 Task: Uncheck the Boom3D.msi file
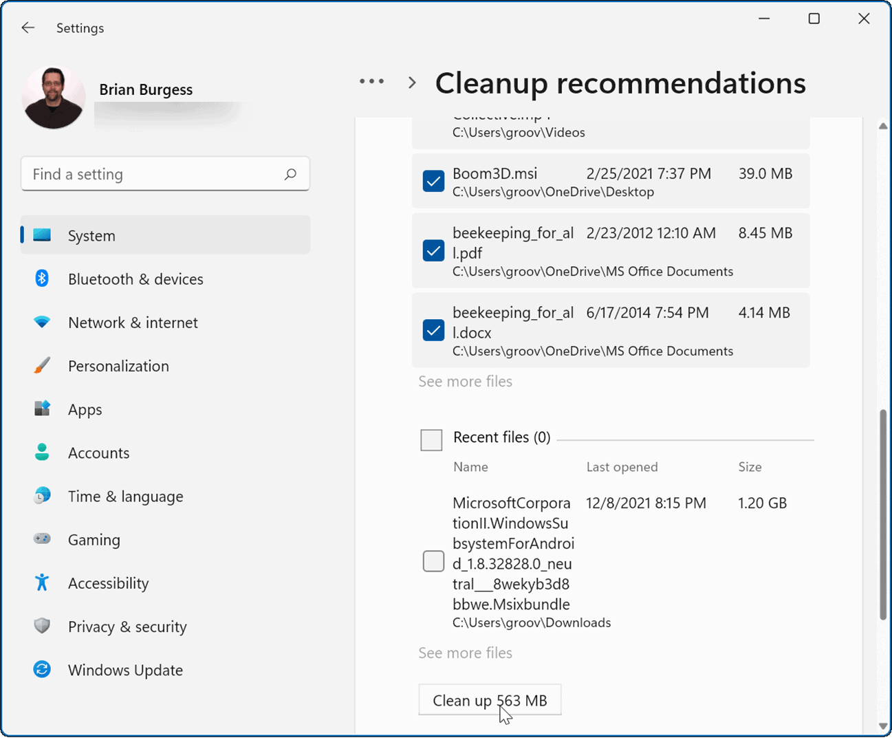click(433, 181)
